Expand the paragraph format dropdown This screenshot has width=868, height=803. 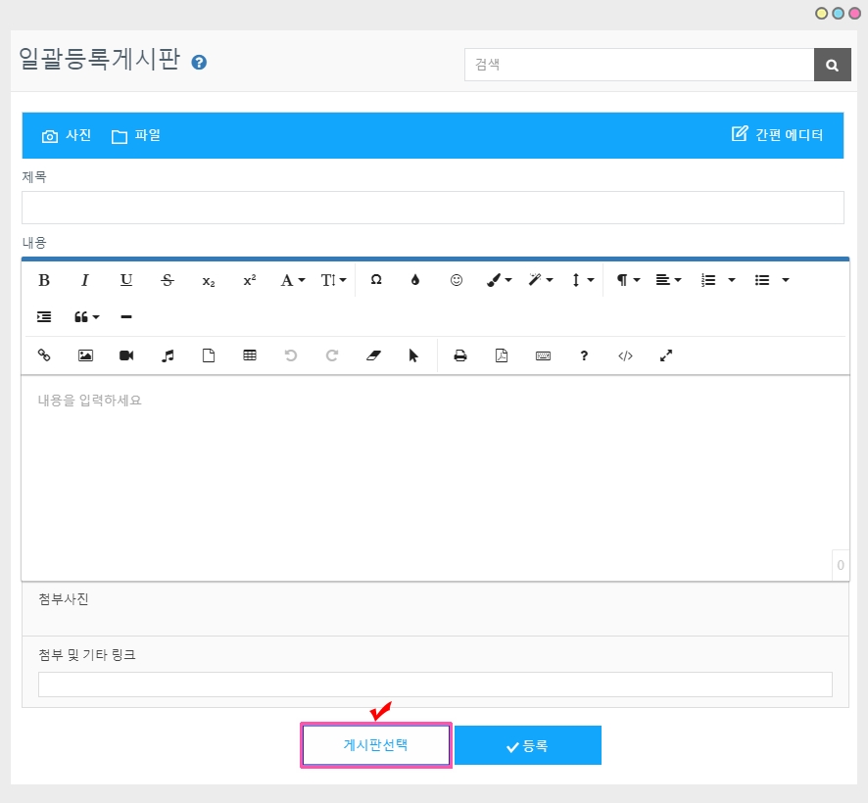(x=628, y=280)
